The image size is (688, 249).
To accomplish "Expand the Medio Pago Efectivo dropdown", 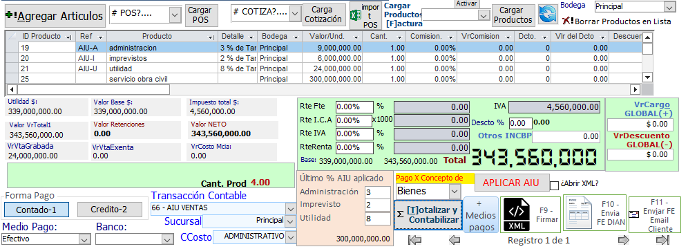I will tap(84, 239).
